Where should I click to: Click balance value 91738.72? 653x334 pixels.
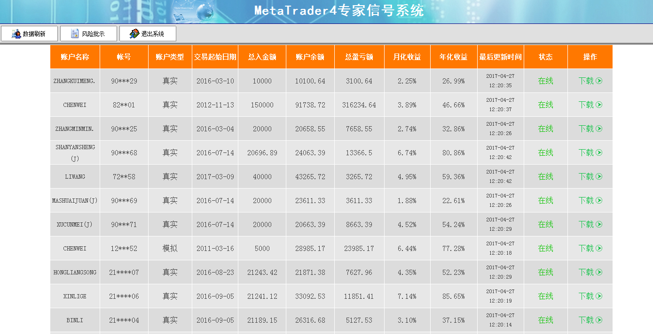[x=310, y=105]
